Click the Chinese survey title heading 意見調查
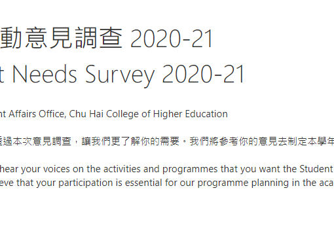The width and height of the screenshot is (334, 239). (74, 38)
